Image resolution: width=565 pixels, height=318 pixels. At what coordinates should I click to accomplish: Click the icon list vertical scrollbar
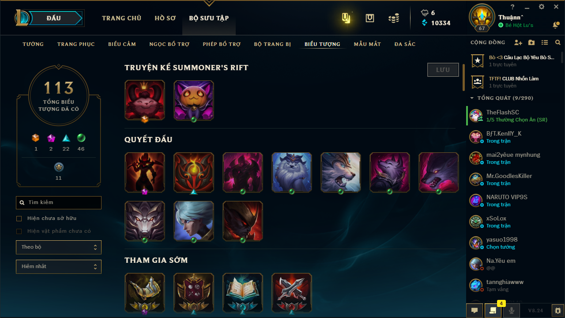click(x=463, y=77)
